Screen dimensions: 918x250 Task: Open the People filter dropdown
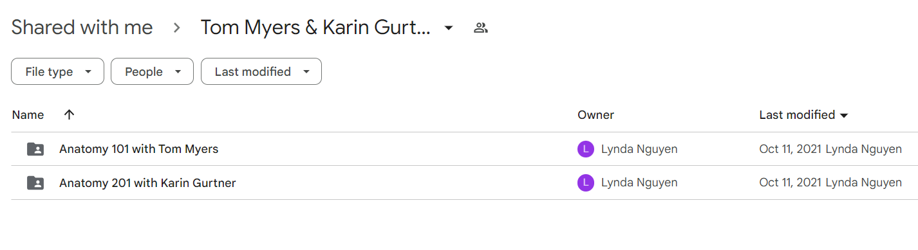(152, 71)
